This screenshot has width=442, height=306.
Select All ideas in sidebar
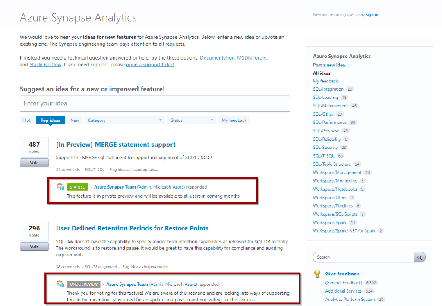pyautogui.click(x=322, y=73)
